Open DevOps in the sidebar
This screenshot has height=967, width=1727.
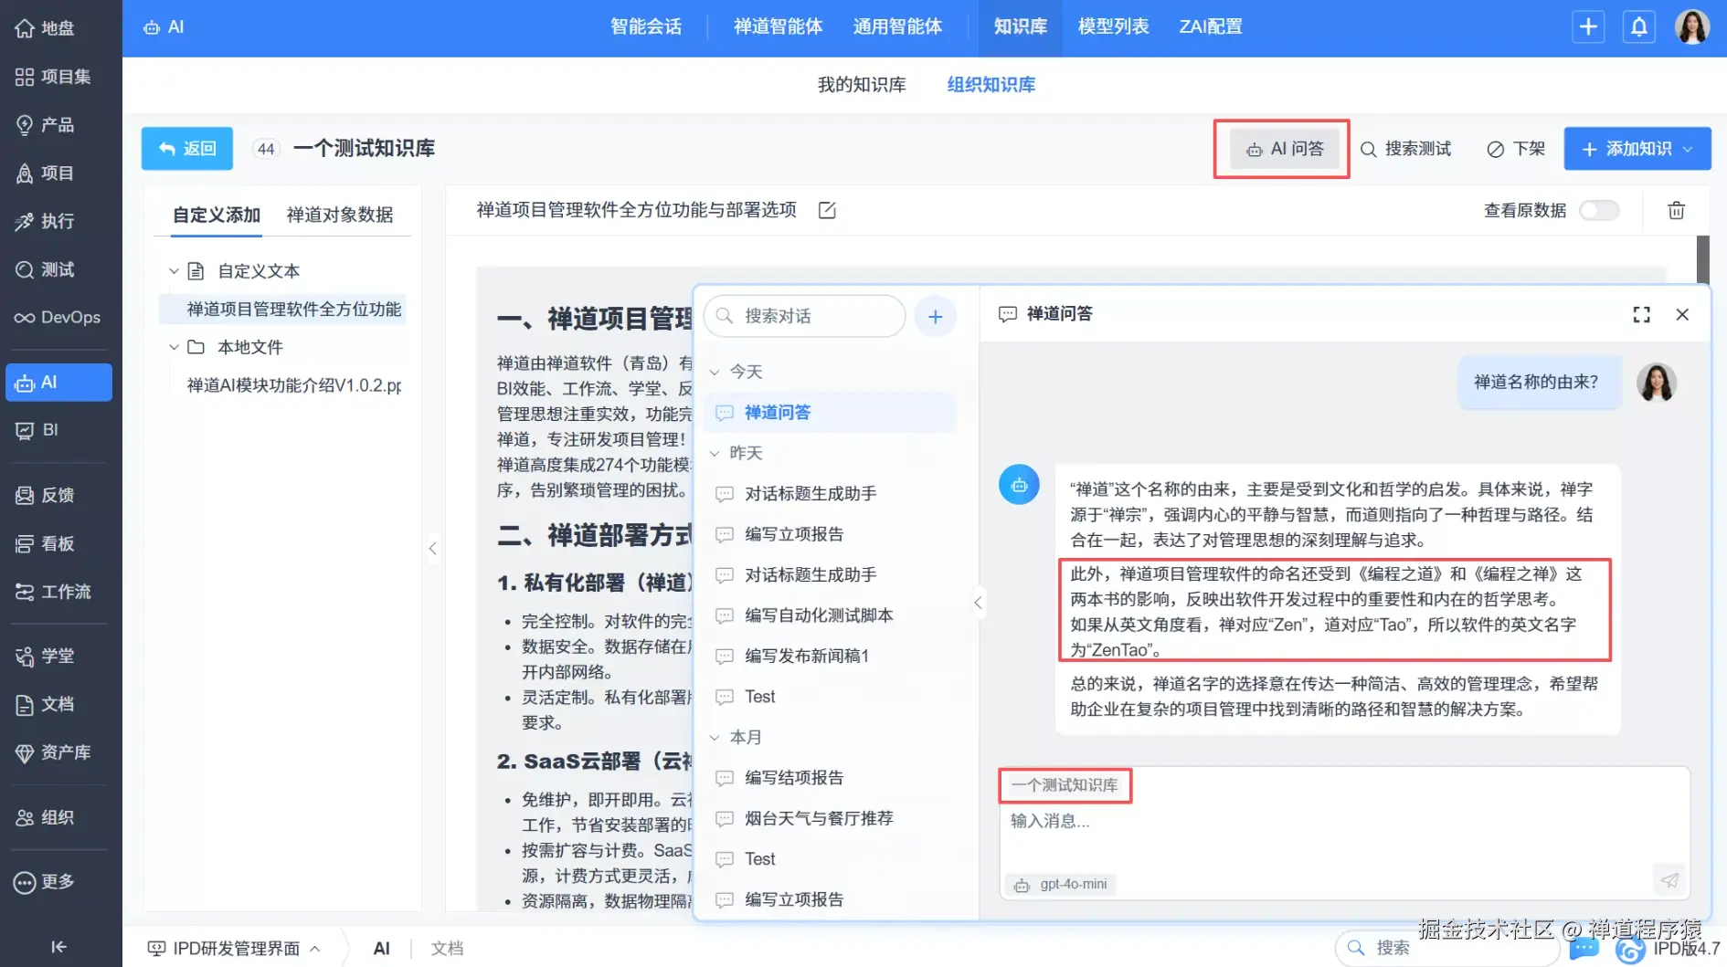(x=58, y=318)
